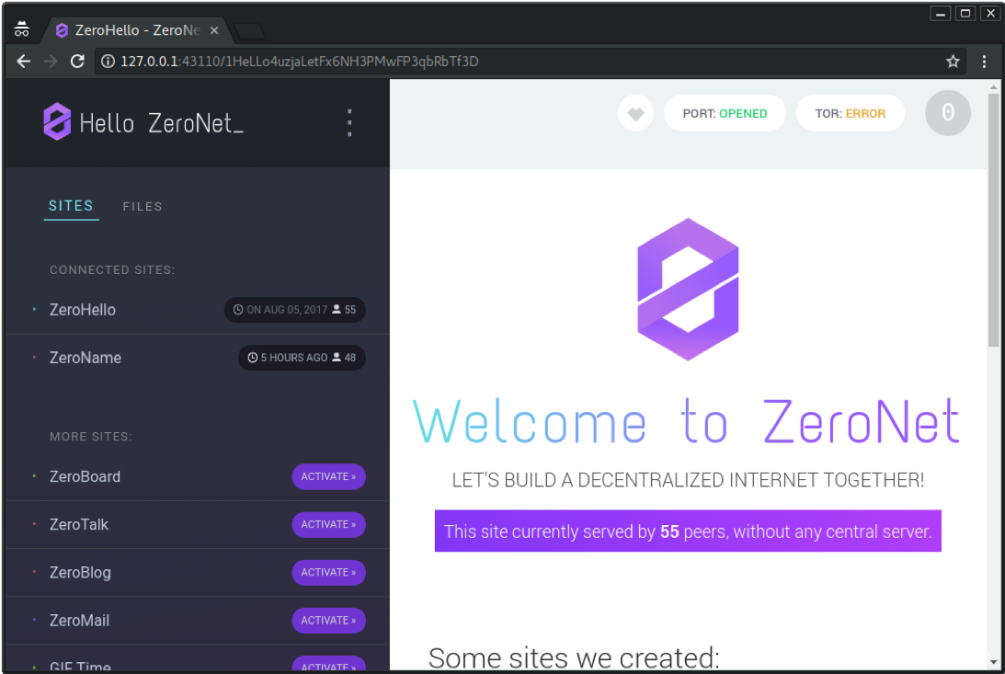
Task: Click the TOR: ERROR status badge
Action: (x=850, y=113)
